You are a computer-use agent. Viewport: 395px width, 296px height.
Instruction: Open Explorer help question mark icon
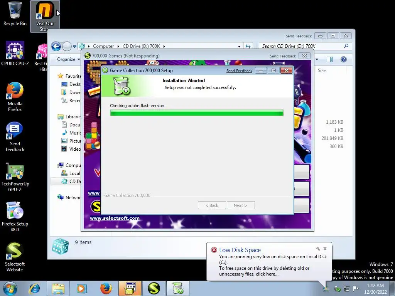(x=343, y=59)
